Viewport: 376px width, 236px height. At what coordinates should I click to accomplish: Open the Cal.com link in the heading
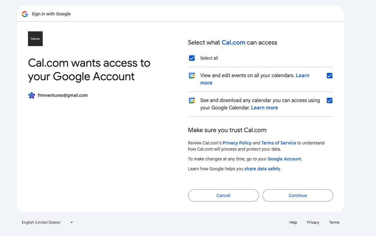point(233,42)
